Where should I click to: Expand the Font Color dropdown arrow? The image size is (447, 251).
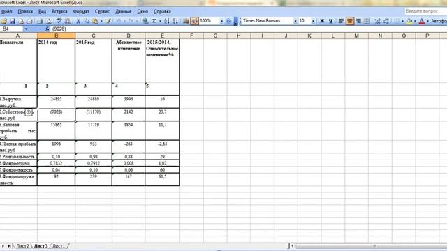[427, 22]
